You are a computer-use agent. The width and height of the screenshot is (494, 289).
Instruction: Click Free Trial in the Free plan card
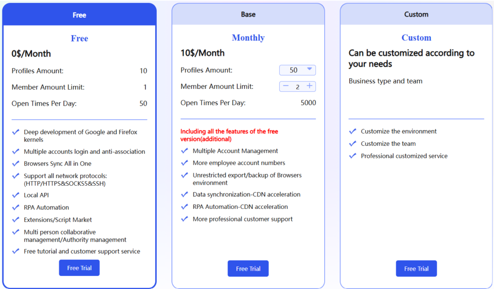click(79, 267)
